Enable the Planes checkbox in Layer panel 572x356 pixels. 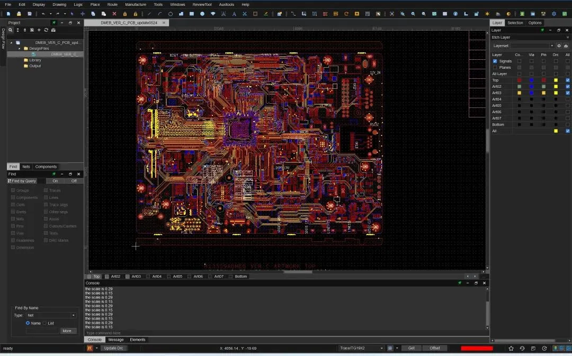pos(495,68)
